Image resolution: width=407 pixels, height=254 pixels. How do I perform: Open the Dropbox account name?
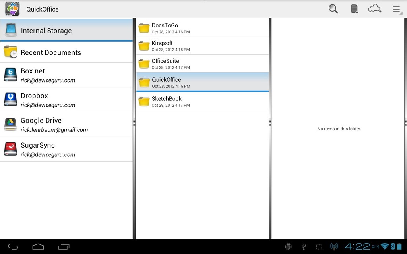(x=34, y=96)
